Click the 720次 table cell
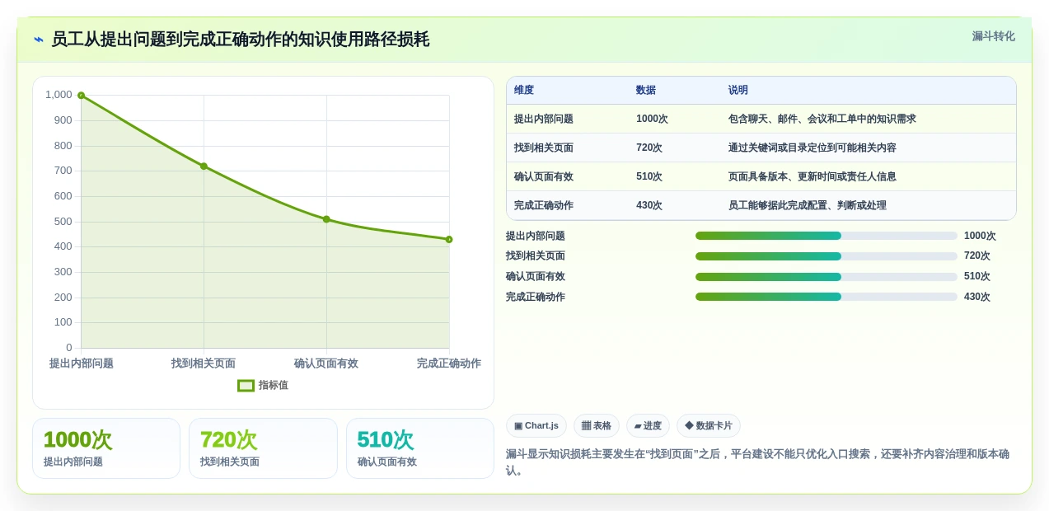Image resolution: width=1049 pixels, height=511 pixels. [649, 148]
